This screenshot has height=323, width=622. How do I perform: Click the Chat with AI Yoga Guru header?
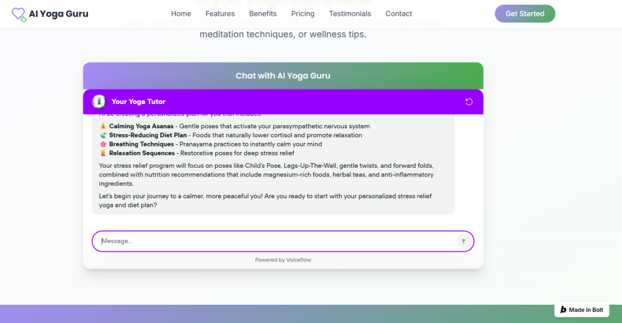(x=283, y=76)
